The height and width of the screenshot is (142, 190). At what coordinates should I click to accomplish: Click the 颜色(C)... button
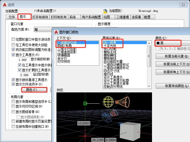[x=34, y=90]
